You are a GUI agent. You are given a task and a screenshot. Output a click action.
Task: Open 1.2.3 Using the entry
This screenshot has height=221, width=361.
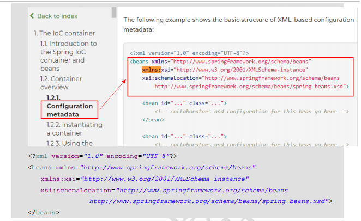(70, 143)
